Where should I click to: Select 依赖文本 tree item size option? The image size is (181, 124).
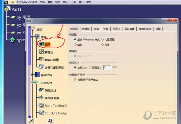pos(75,67)
